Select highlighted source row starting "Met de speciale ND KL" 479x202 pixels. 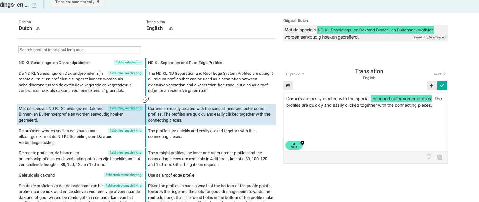(x=81, y=114)
